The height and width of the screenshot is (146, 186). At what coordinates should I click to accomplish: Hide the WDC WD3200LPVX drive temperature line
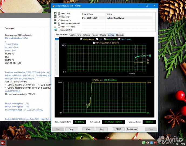tap(94, 43)
